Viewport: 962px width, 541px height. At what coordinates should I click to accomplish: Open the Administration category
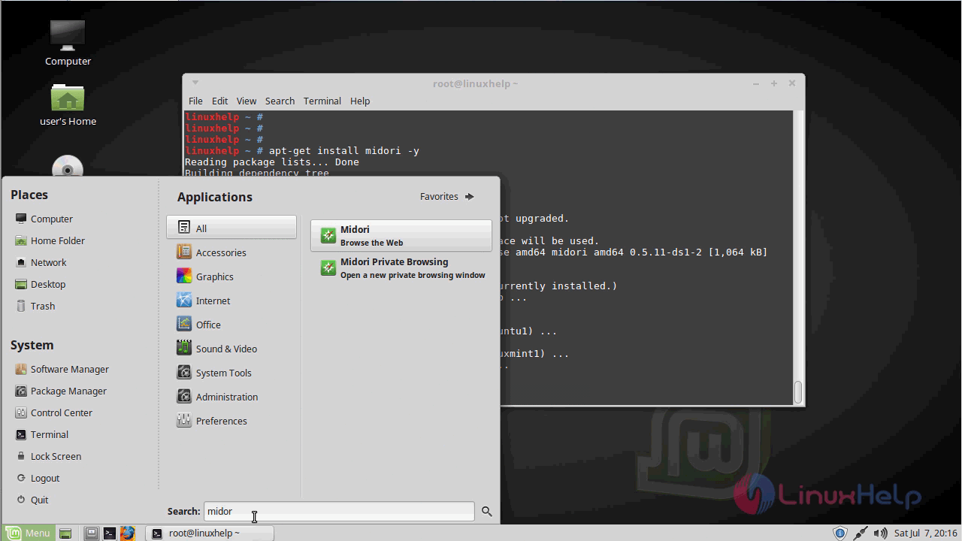click(231, 397)
